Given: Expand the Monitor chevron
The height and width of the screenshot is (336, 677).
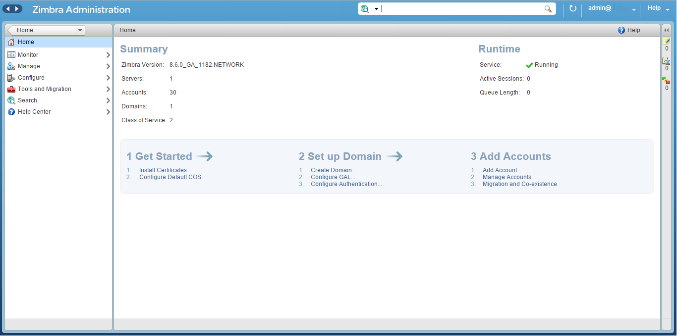Looking at the screenshot, I should point(108,55).
